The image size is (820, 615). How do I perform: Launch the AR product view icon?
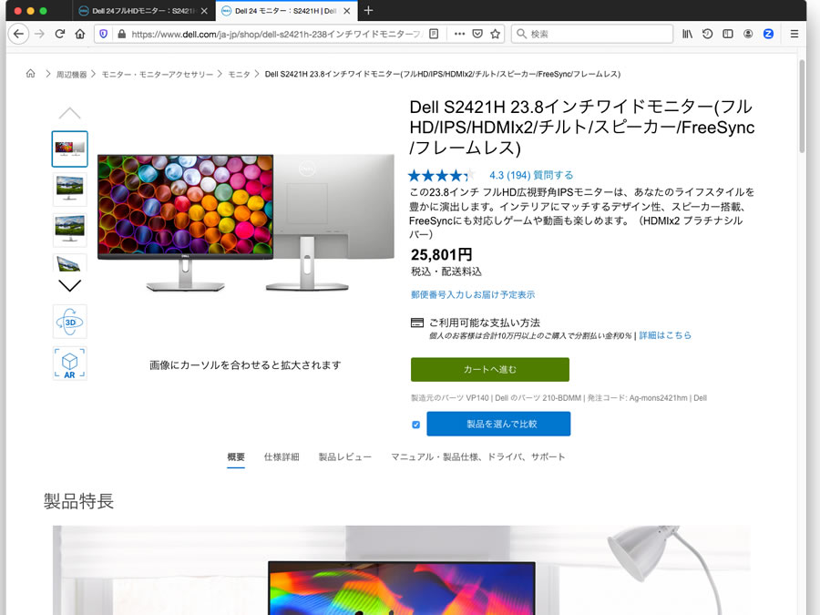(x=69, y=364)
